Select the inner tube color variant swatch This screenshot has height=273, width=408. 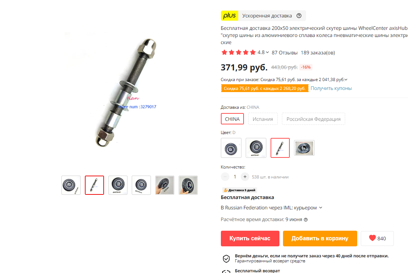coord(304,148)
